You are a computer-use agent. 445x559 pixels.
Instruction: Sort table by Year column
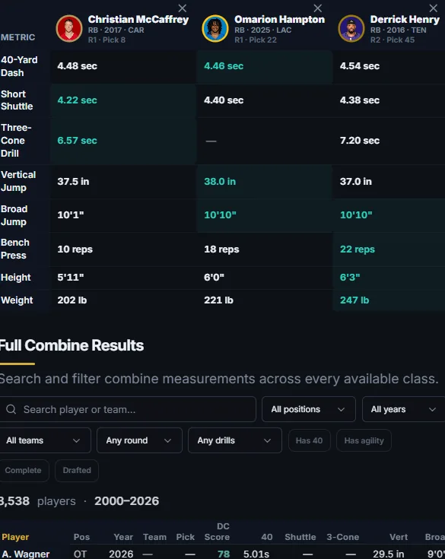(123, 537)
